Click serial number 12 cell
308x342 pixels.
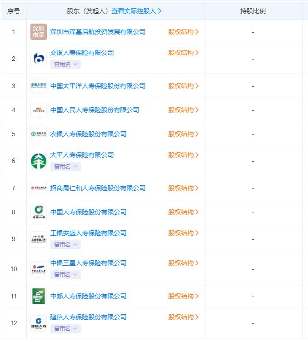pyautogui.click(x=14, y=323)
